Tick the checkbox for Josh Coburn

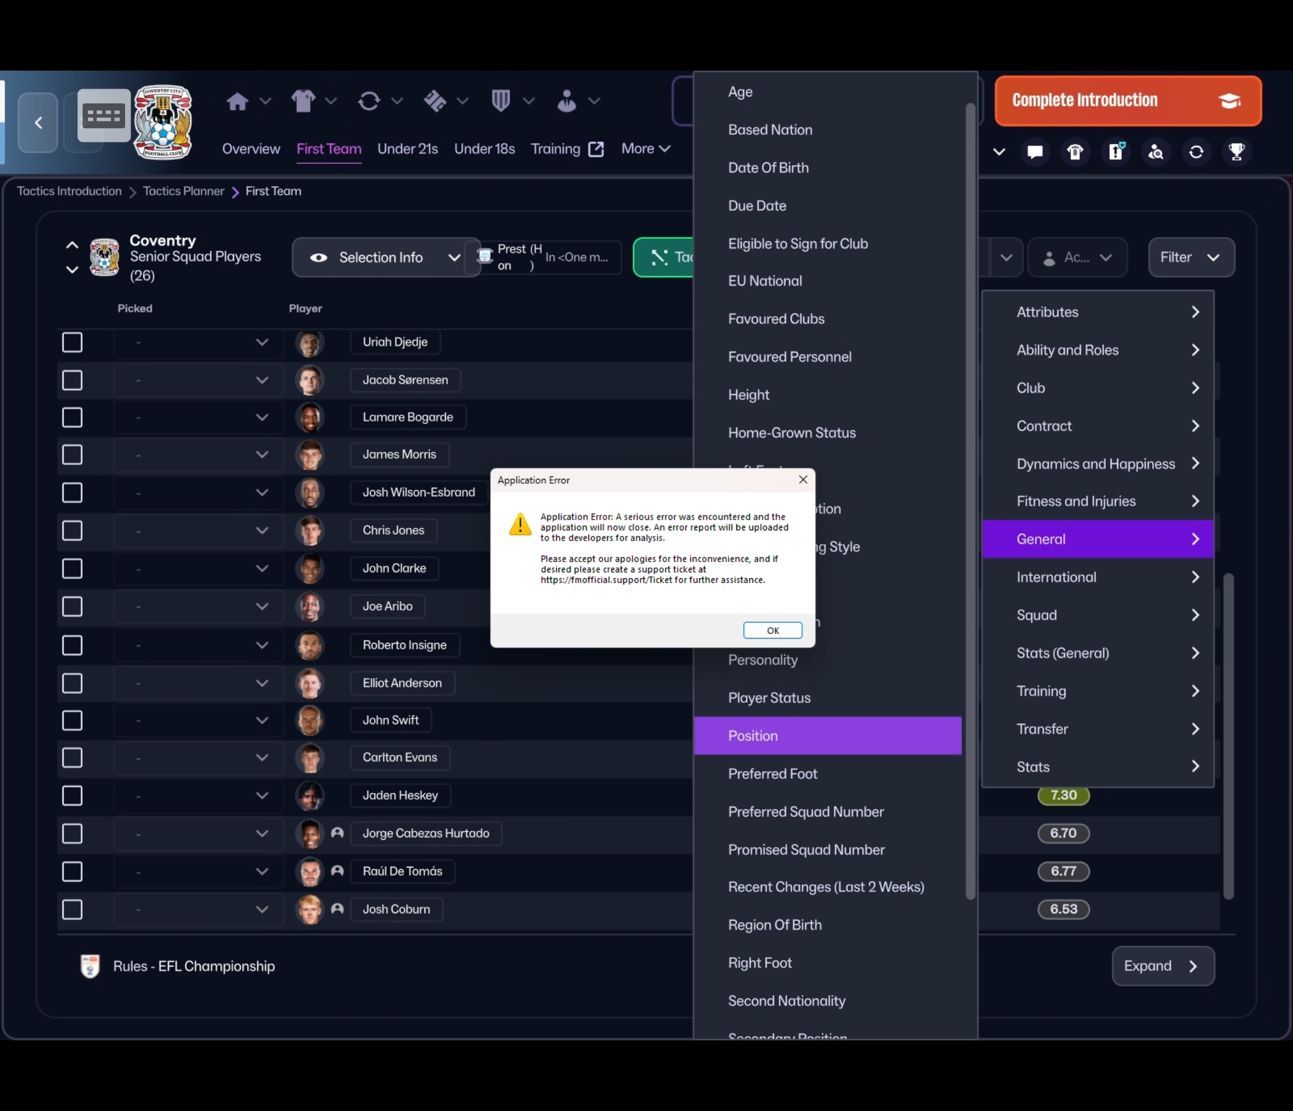[x=72, y=909]
